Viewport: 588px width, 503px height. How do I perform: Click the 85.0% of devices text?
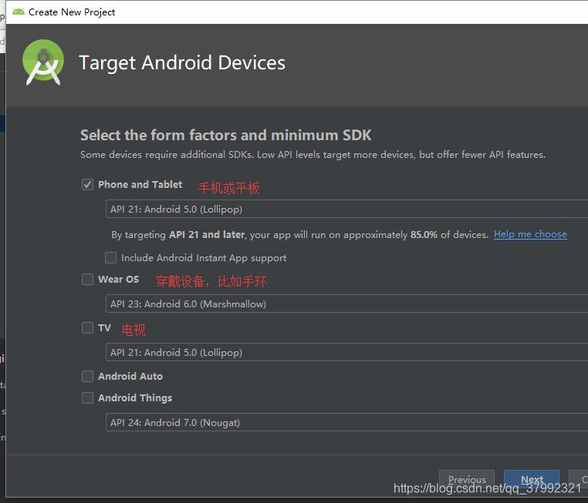pos(449,235)
